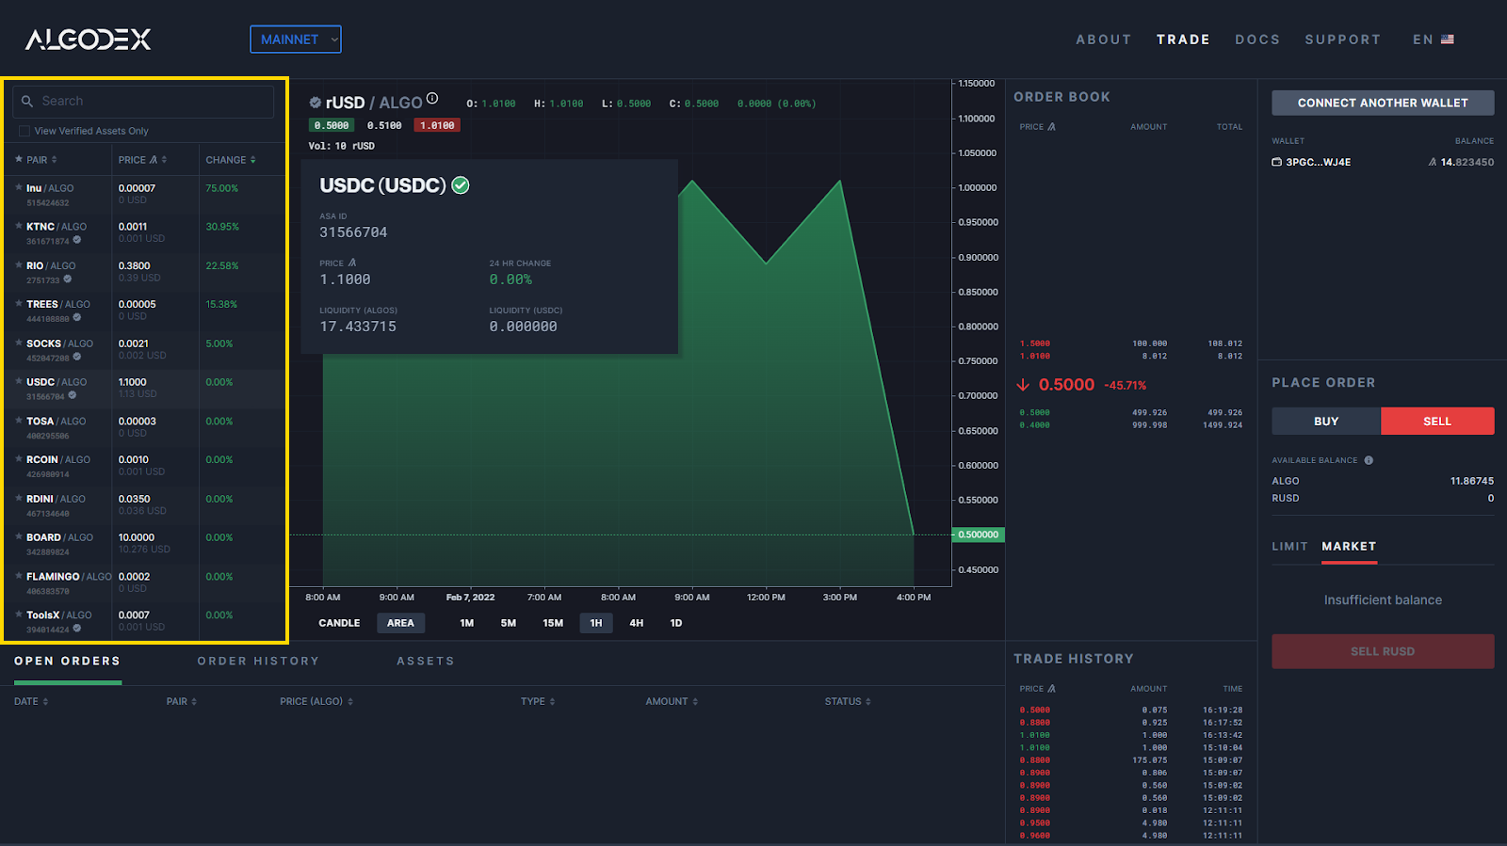Open the Docs link in the navigation
The height and width of the screenshot is (846, 1507).
(x=1257, y=40)
